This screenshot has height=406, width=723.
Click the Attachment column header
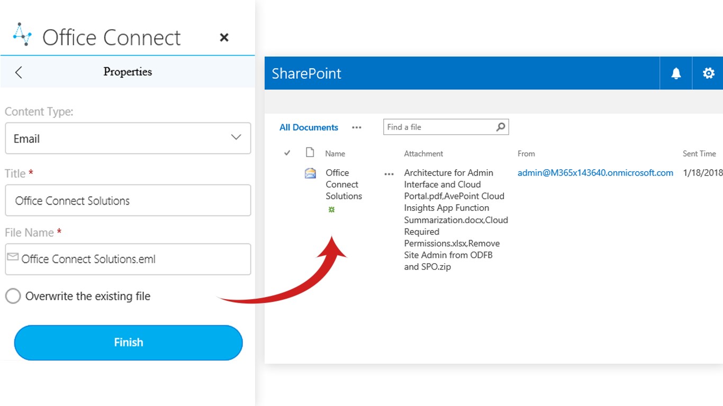tap(423, 154)
